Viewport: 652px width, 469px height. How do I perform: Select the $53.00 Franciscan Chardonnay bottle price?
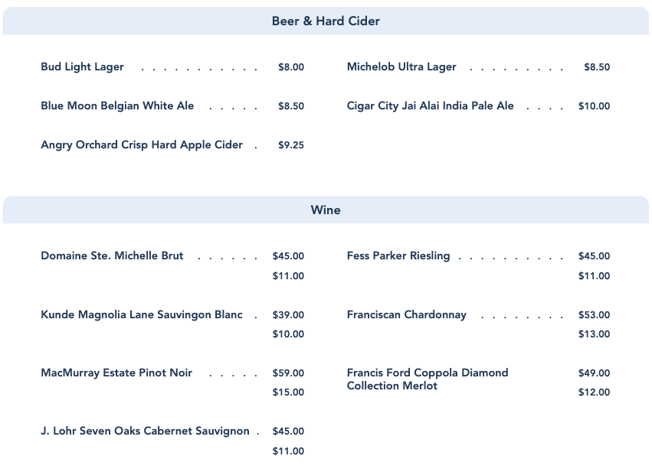[594, 315]
